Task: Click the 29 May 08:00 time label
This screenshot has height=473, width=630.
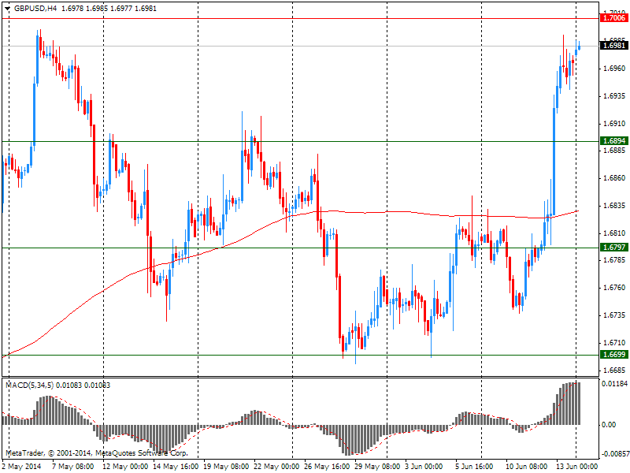Action: (x=378, y=467)
